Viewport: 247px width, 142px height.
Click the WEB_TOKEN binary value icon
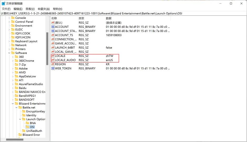click(x=53, y=68)
